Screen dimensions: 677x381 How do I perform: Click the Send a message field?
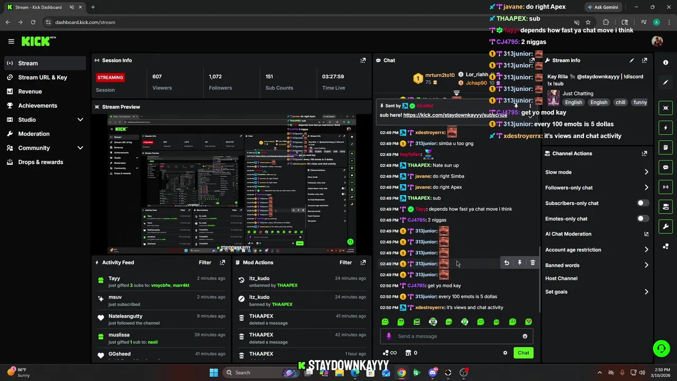point(458,336)
